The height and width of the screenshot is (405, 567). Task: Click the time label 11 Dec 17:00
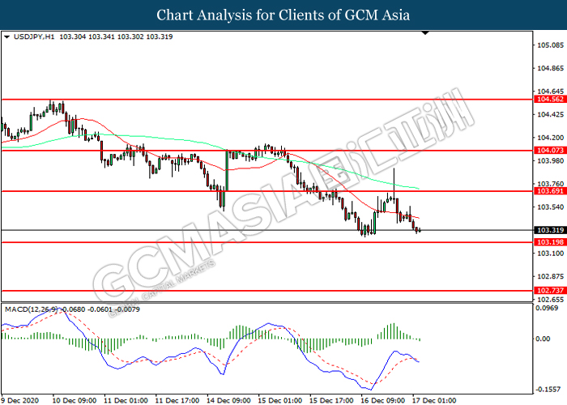point(177,400)
